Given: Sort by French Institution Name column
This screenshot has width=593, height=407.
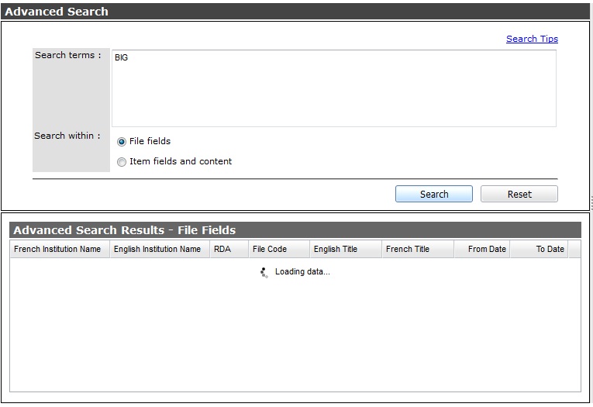Looking at the screenshot, I should pyautogui.click(x=58, y=249).
